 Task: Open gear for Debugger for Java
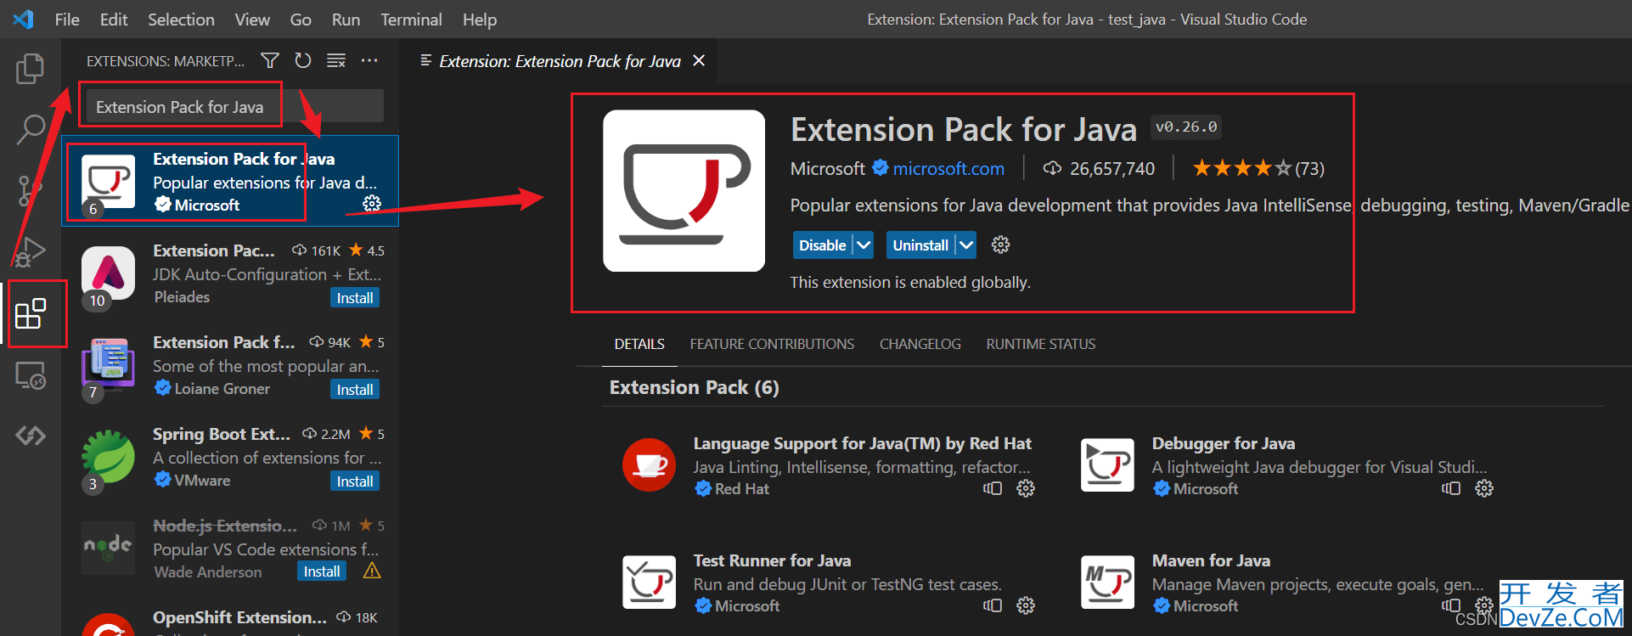(1484, 488)
